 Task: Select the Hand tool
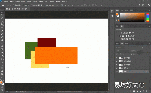[2, 71]
